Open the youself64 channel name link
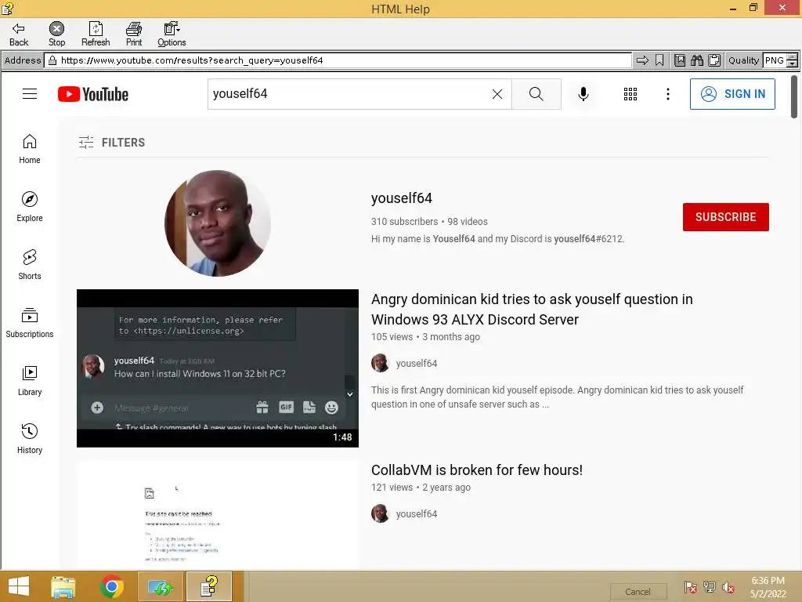The image size is (802, 602). (x=402, y=198)
